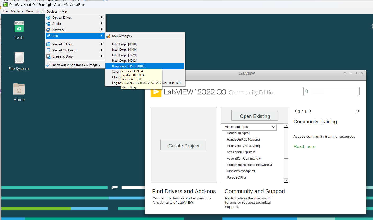Image resolution: width=373 pixels, height=220 pixels.
Task: Open HandsOnEmulatedHardware.vi recent file
Action: pos(249,165)
